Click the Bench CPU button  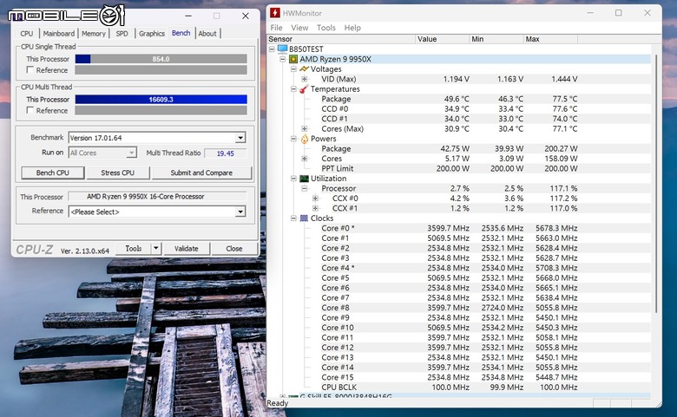coord(53,173)
